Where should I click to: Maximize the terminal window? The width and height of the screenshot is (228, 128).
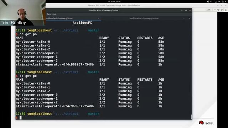pos(186,10)
